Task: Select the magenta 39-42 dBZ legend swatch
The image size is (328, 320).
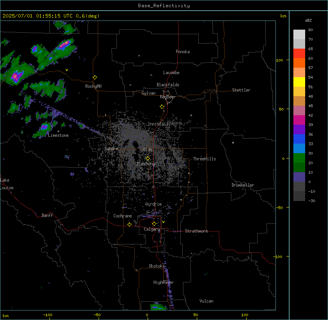Action: click(x=299, y=120)
